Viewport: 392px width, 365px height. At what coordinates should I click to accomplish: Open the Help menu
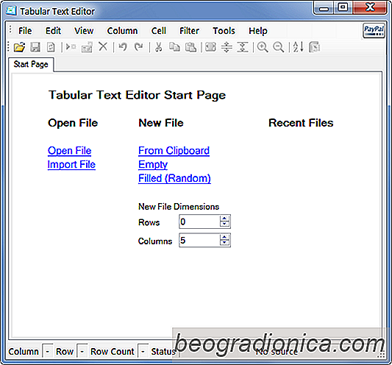257,31
